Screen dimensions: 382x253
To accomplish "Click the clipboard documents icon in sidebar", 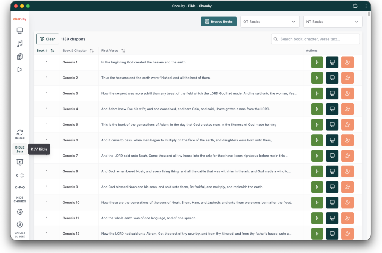I will [20, 57].
